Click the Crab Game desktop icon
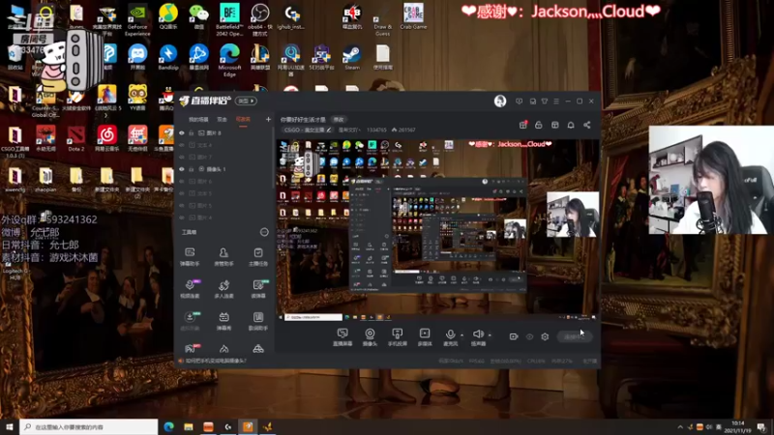 click(413, 16)
